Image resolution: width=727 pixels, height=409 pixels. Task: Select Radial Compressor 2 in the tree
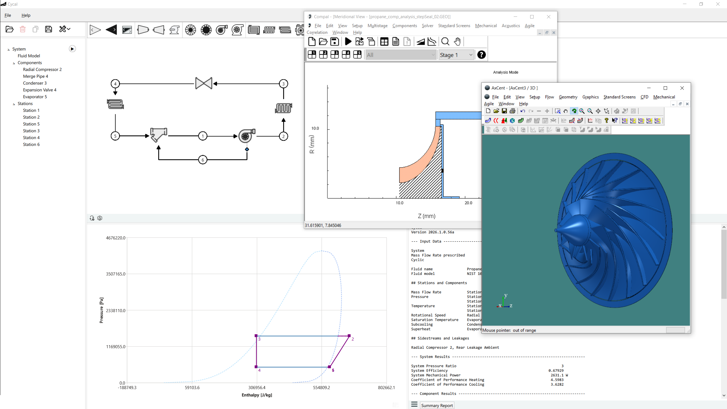click(x=42, y=69)
